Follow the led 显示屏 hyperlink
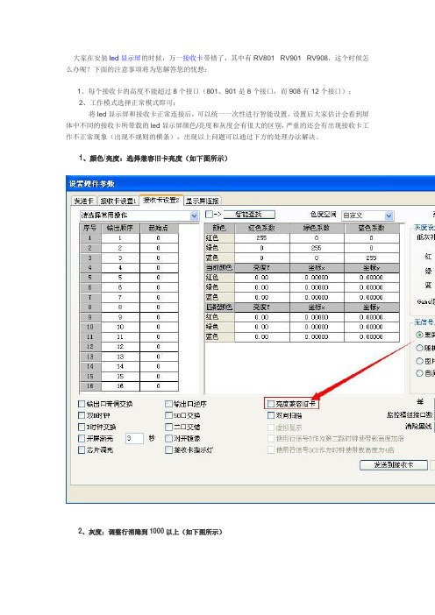This screenshot has height=615, width=435. 125,58
